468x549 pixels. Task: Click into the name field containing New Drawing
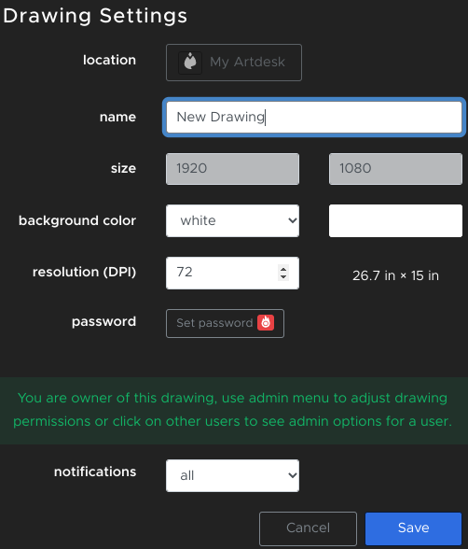pos(314,117)
